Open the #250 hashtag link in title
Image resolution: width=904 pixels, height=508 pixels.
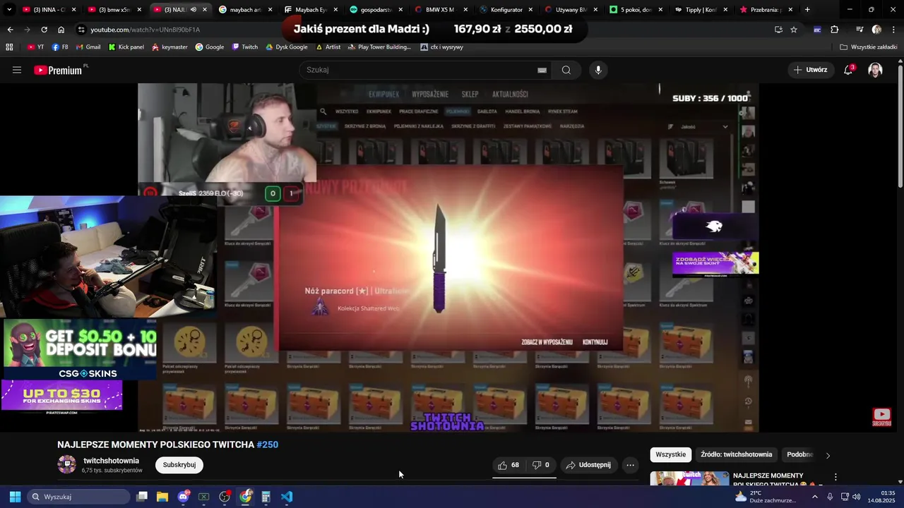click(268, 445)
